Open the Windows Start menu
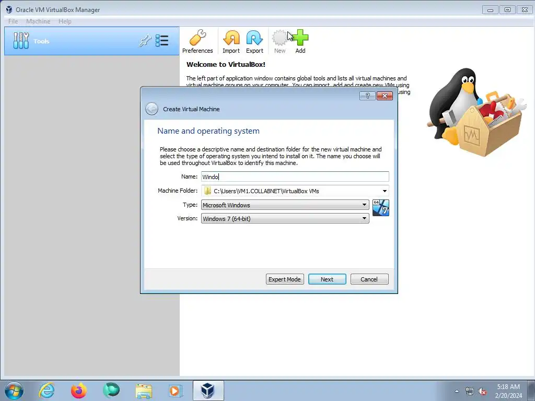The width and height of the screenshot is (535, 401). [14, 391]
